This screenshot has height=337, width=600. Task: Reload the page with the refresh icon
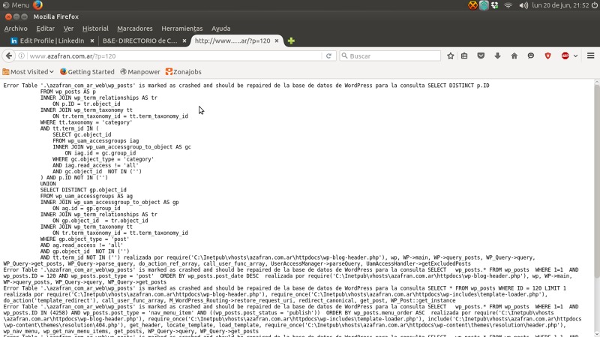pos(328,56)
